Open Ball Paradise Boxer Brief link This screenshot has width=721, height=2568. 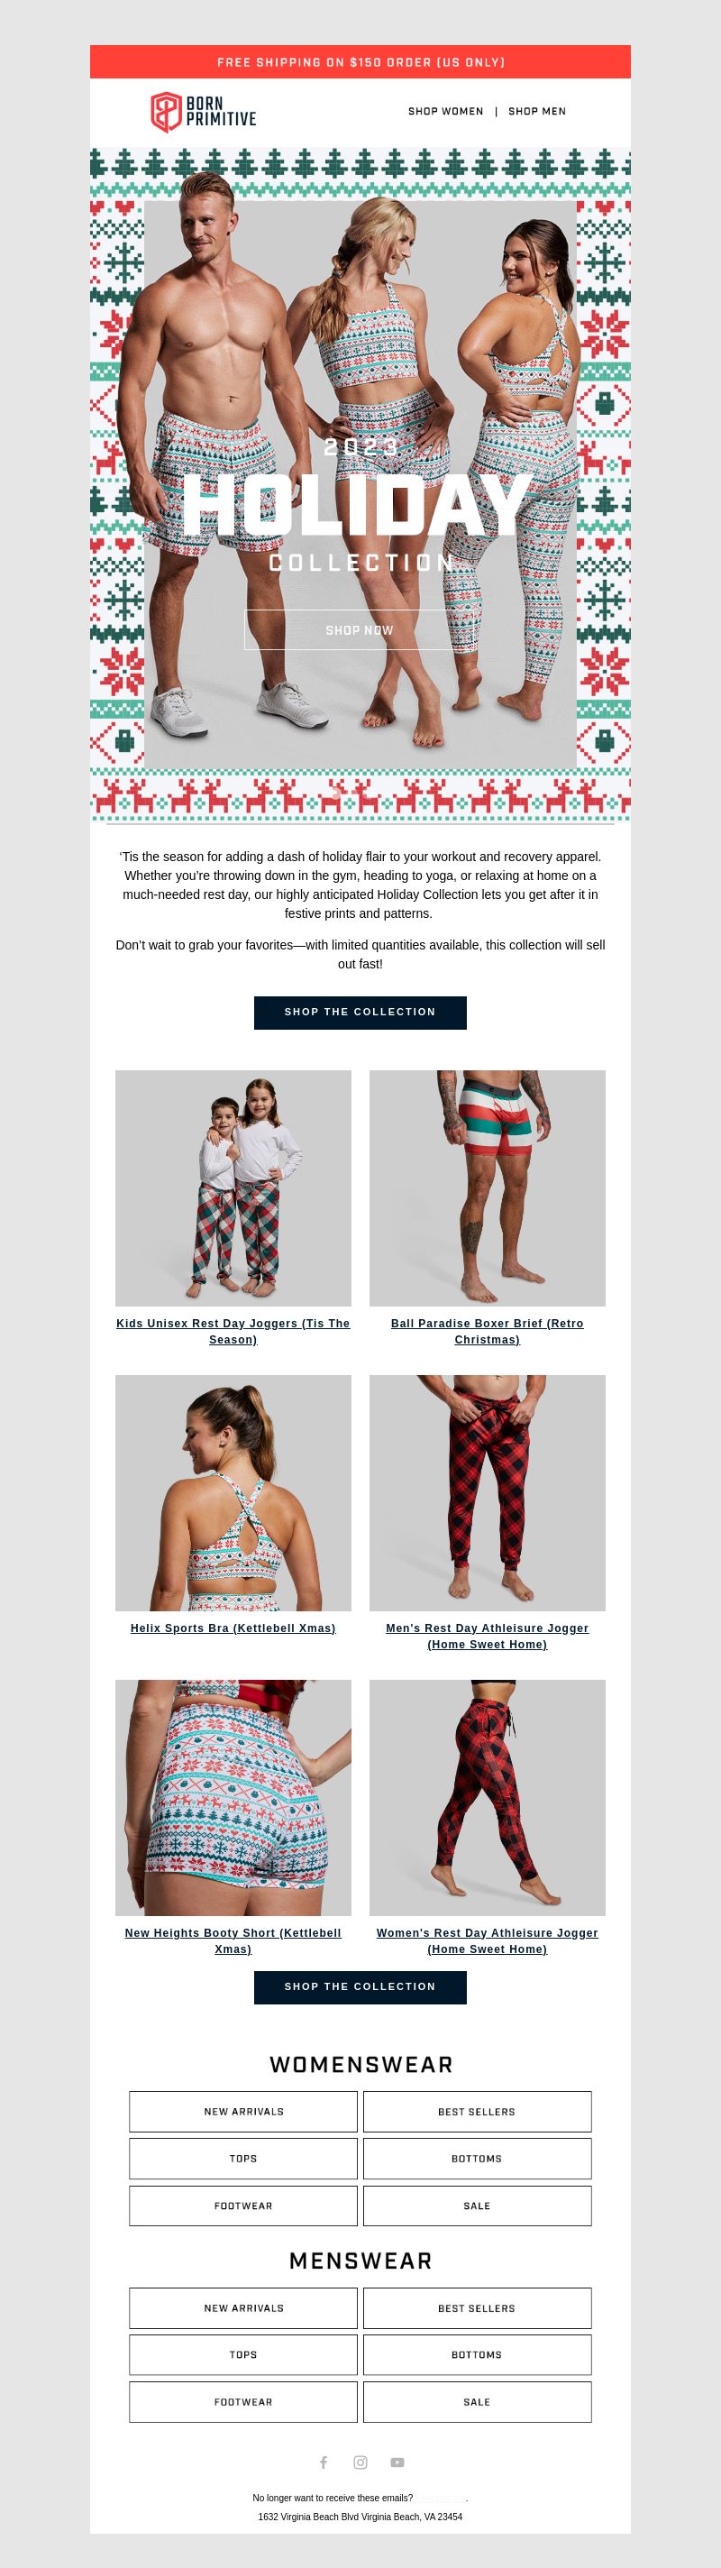point(487,1331)
